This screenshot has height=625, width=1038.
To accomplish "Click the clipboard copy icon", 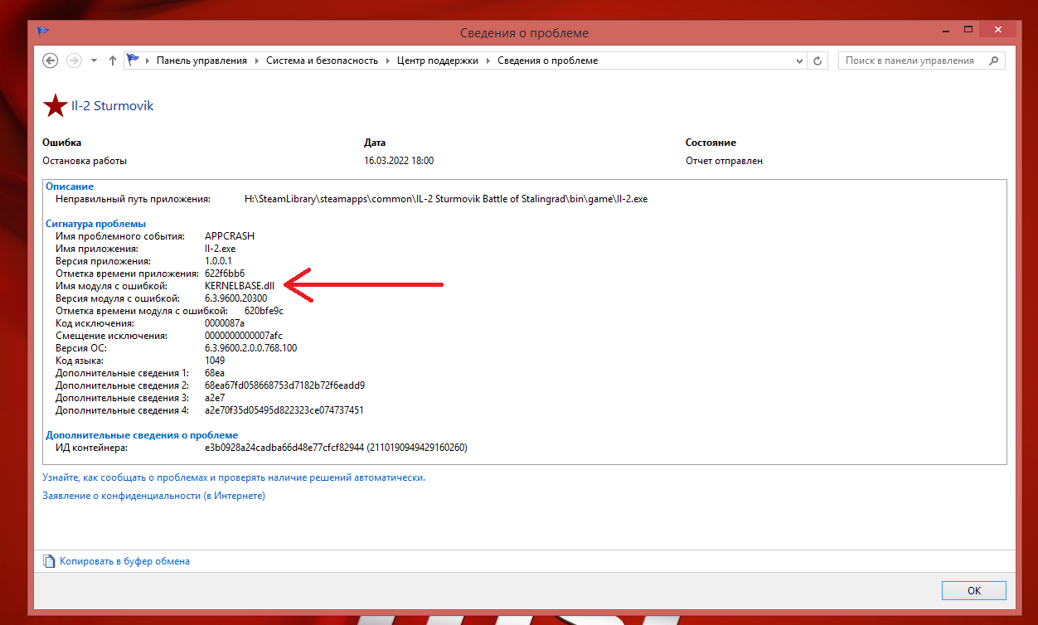I will [49, 561].
